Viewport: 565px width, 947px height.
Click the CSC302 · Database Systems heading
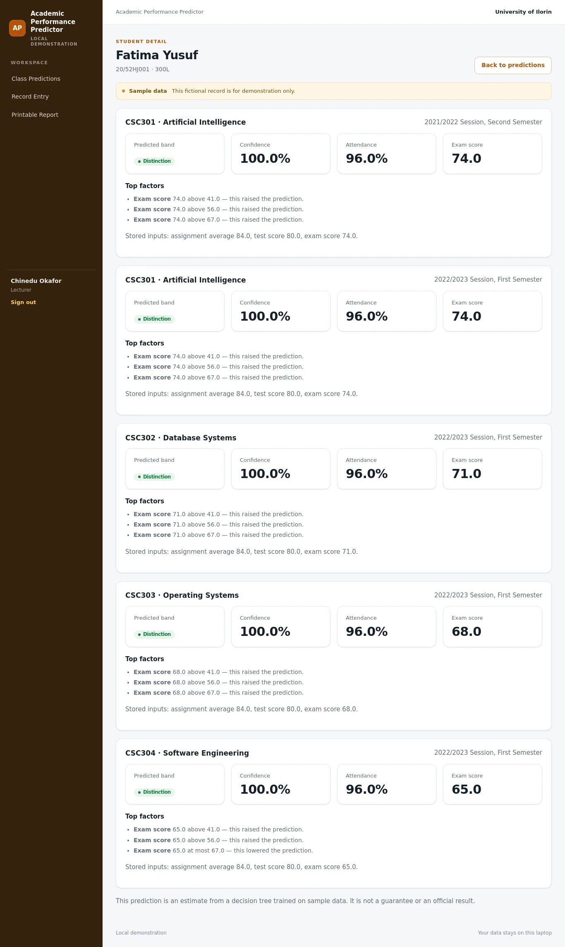click(181, 438)
